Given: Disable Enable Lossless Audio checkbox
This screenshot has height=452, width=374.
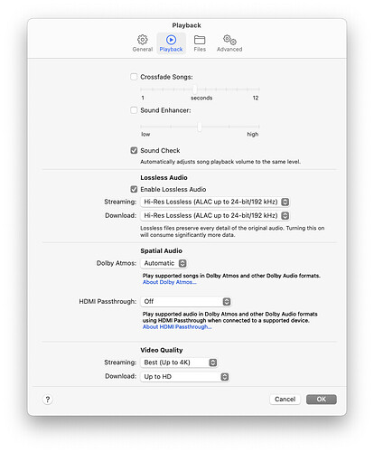Looking at the screenshot, I should (x=134, y=189).
